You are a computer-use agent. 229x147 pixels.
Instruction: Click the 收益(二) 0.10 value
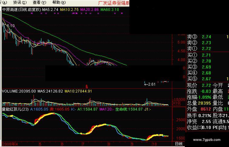click(x=207, y=127)
